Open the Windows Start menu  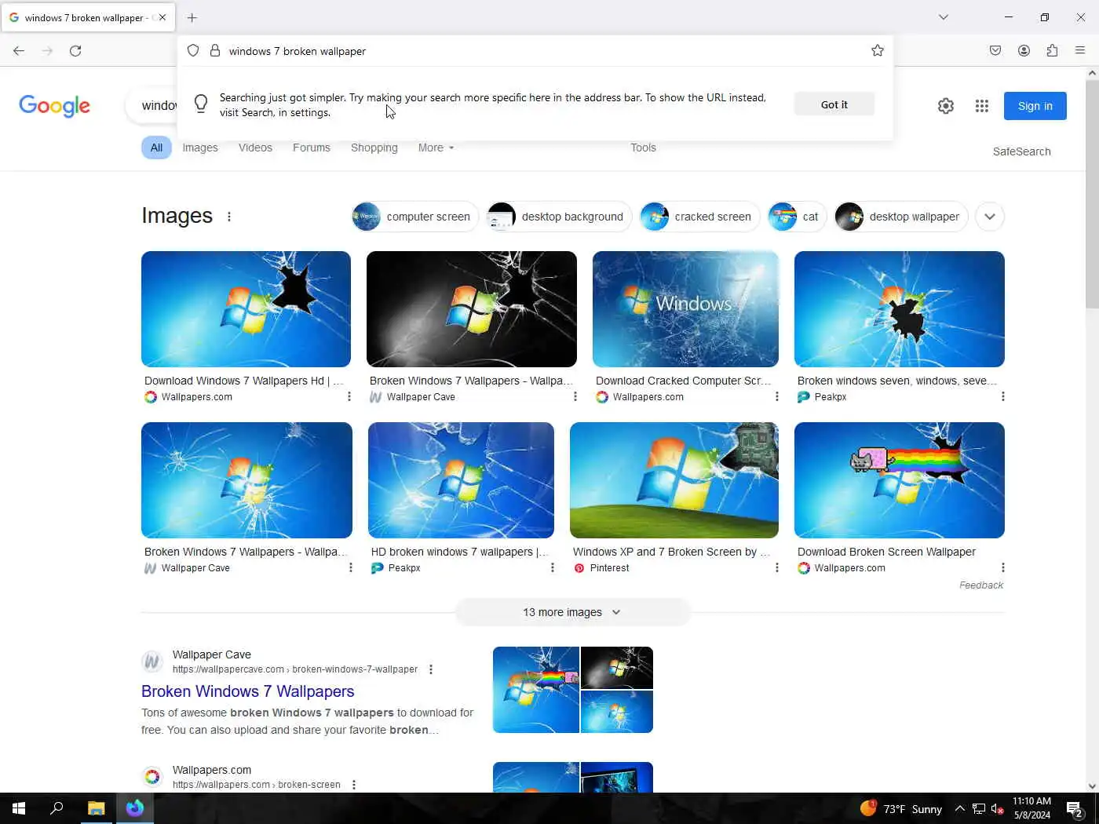pos(19,808)
